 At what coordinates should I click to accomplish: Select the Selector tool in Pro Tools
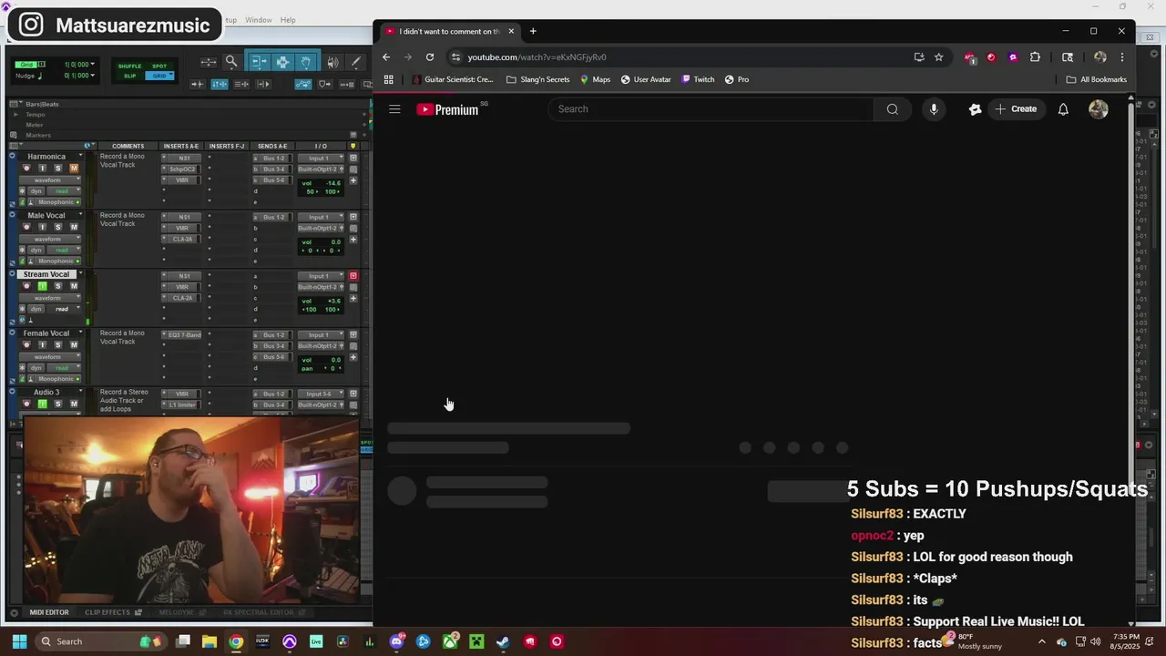coord(282,62)
